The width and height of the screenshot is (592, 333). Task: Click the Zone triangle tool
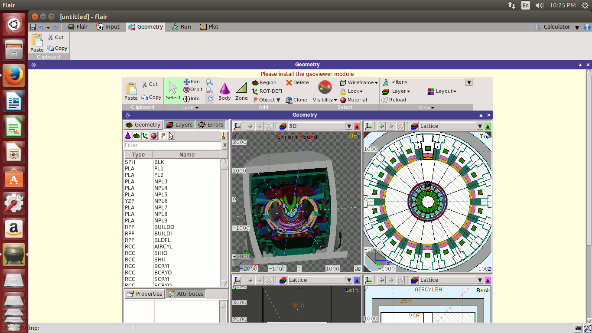(x=241, y=91)
